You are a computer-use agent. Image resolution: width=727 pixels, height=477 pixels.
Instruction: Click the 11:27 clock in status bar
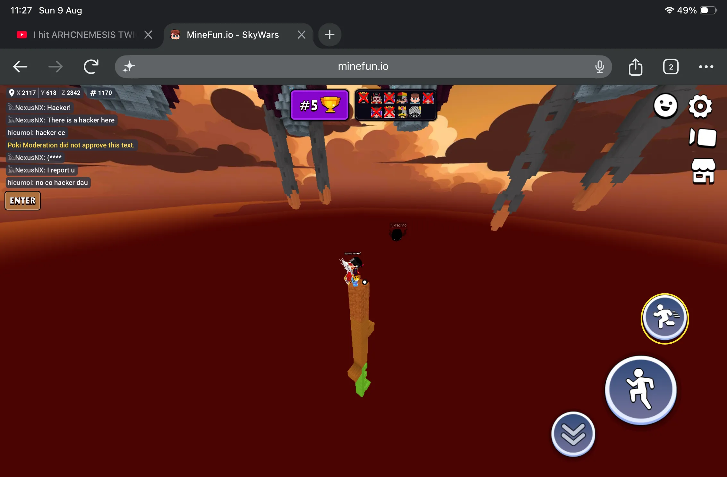(x=21, y=10)
